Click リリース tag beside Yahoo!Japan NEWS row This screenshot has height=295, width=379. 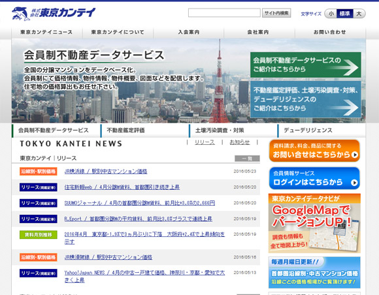click(39, 273)
